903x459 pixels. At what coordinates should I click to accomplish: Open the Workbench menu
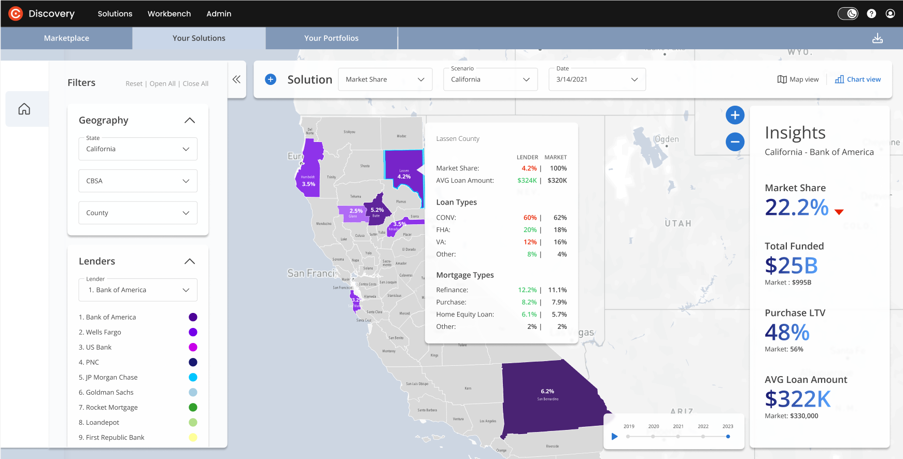(x=169, y=13)
